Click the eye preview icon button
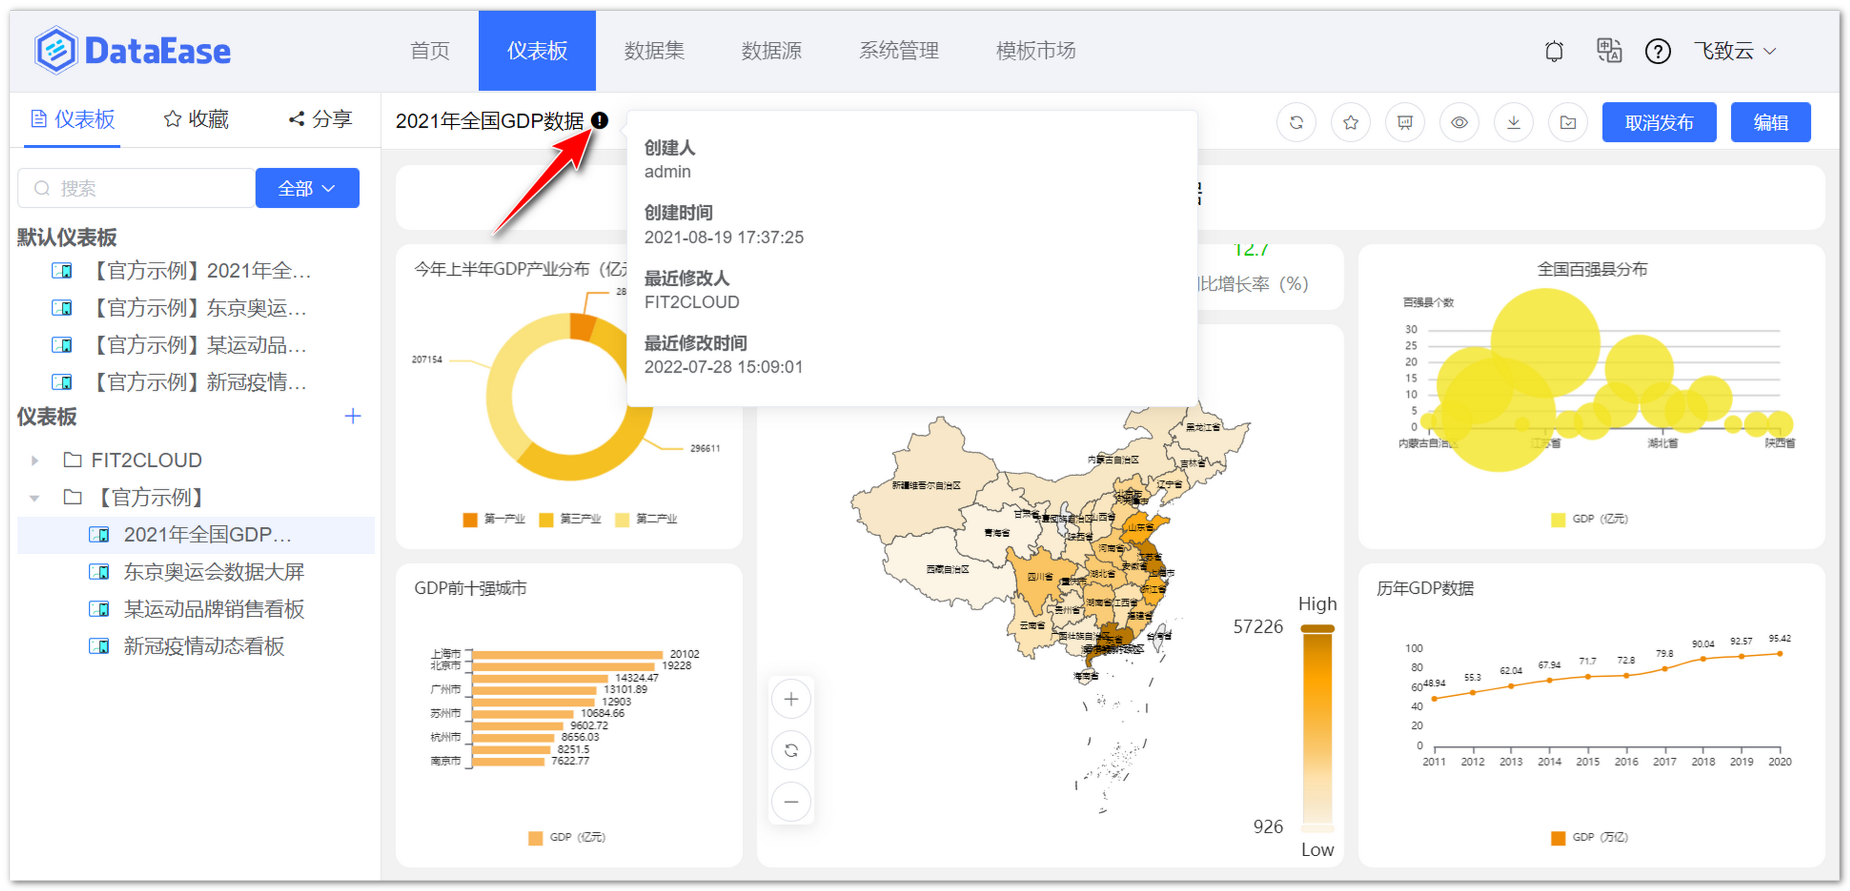Image resolution: width=1850 pixels, height=891 pixels. coord(1459,123)
